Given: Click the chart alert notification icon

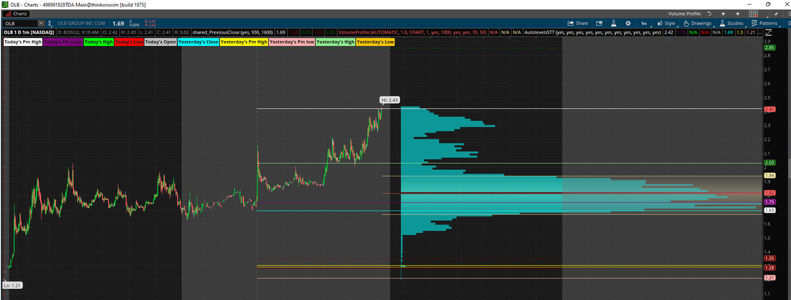Looking at the screenshot, I should 599,23.
